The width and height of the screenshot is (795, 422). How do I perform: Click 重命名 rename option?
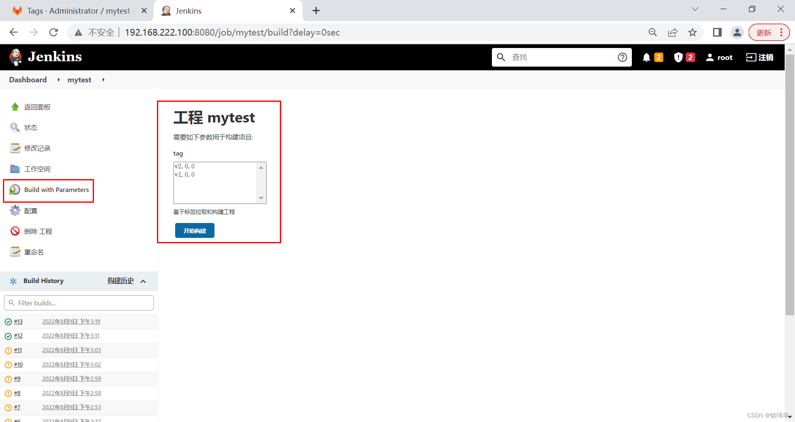tap(34, 252)
